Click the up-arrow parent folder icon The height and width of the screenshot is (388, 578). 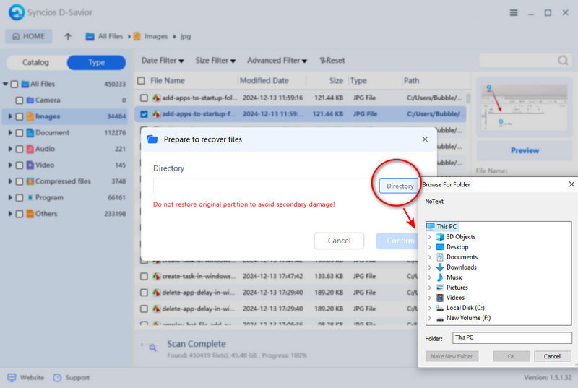[68, 36]
